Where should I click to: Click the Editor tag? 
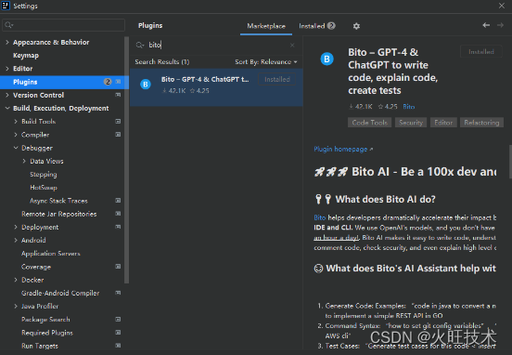point(443,123)
